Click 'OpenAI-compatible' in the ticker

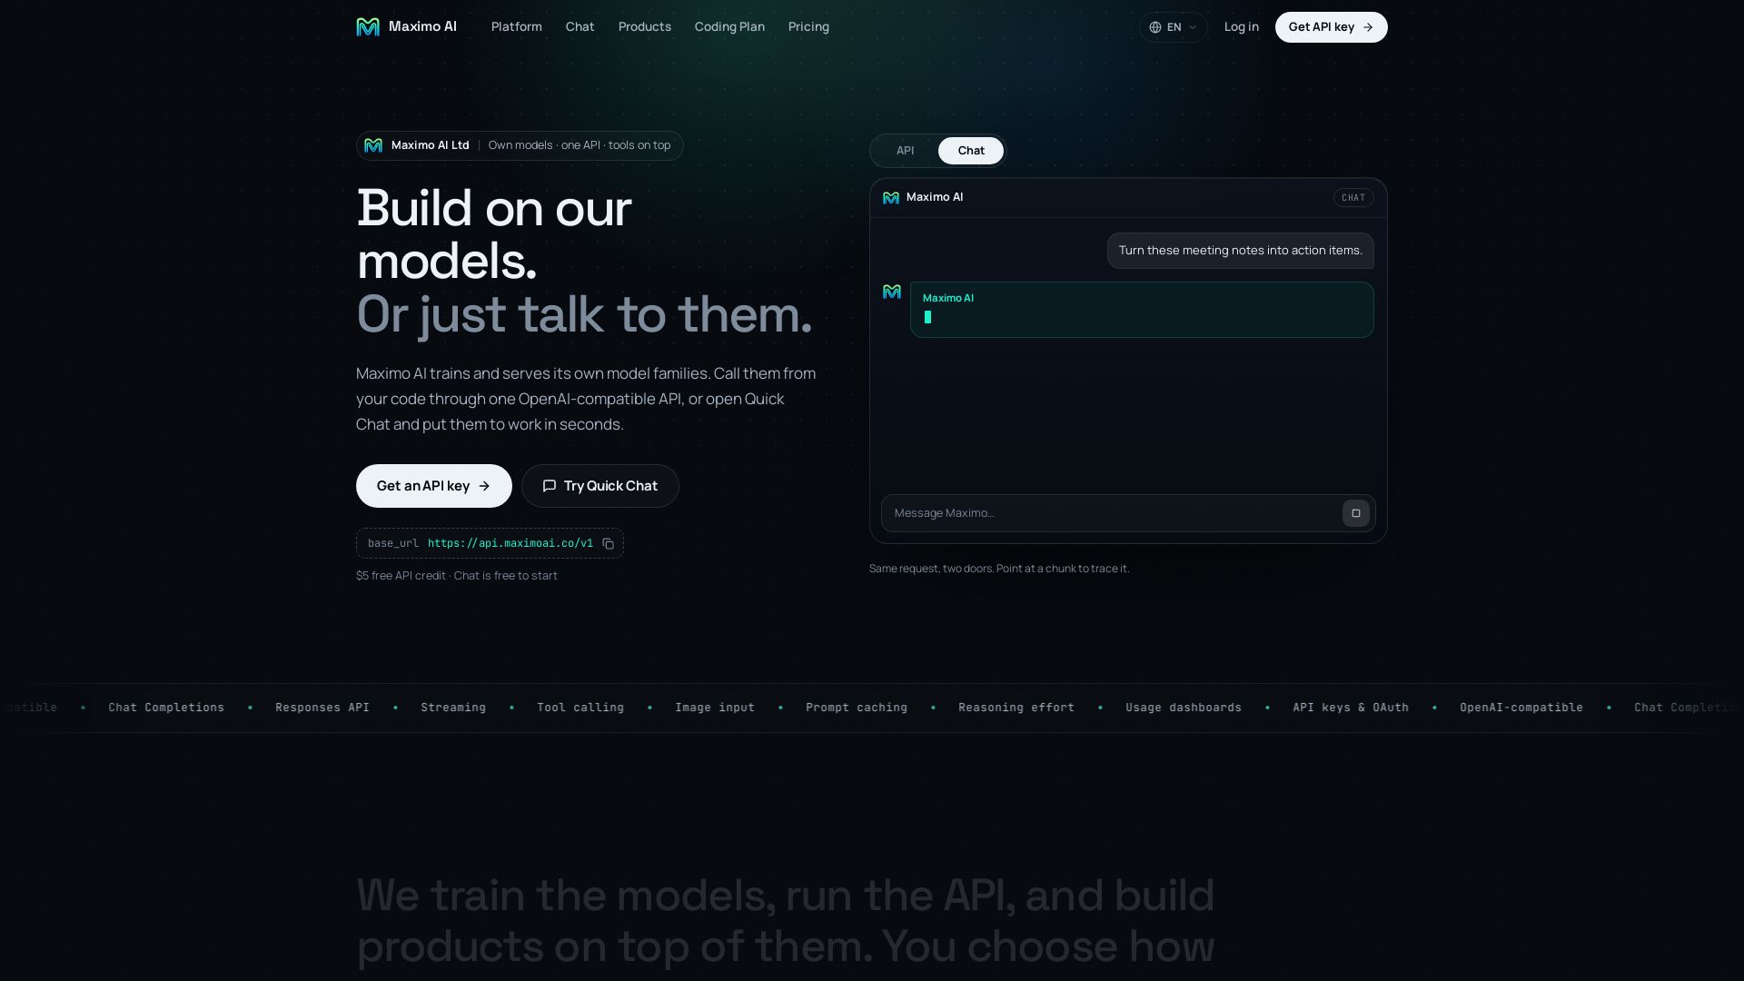[x=1521, y=708]
